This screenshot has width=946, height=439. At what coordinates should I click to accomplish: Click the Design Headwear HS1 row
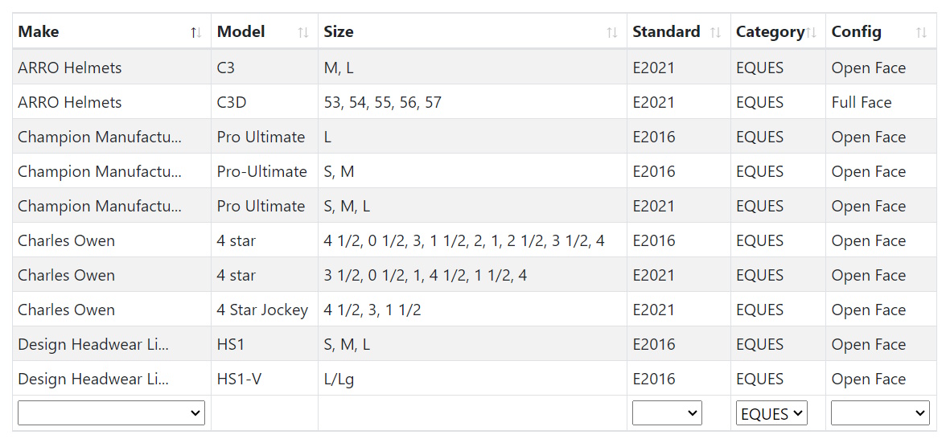coord(93,345)
